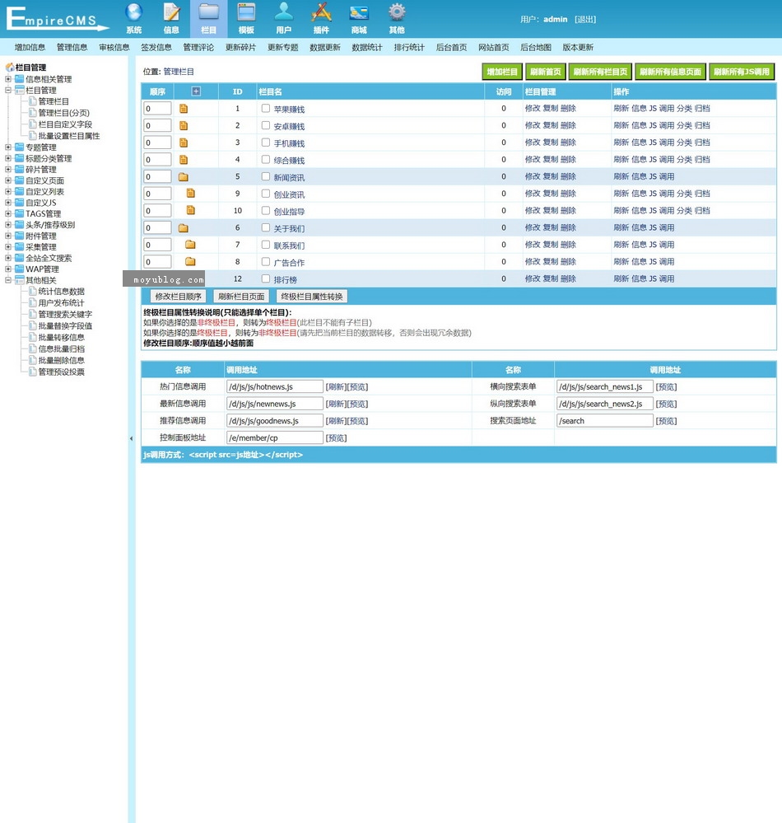This screenshot has height=823, width=782.
Task: Check the 新闻资讯 checkbox
Action: point(266,176)
